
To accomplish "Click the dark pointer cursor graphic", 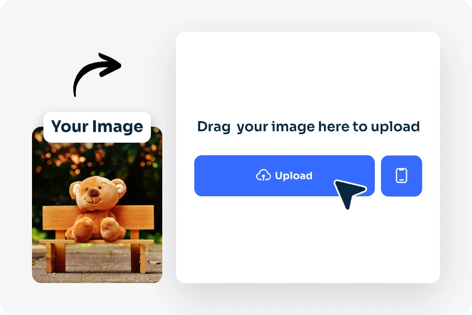I will [349, 193].
